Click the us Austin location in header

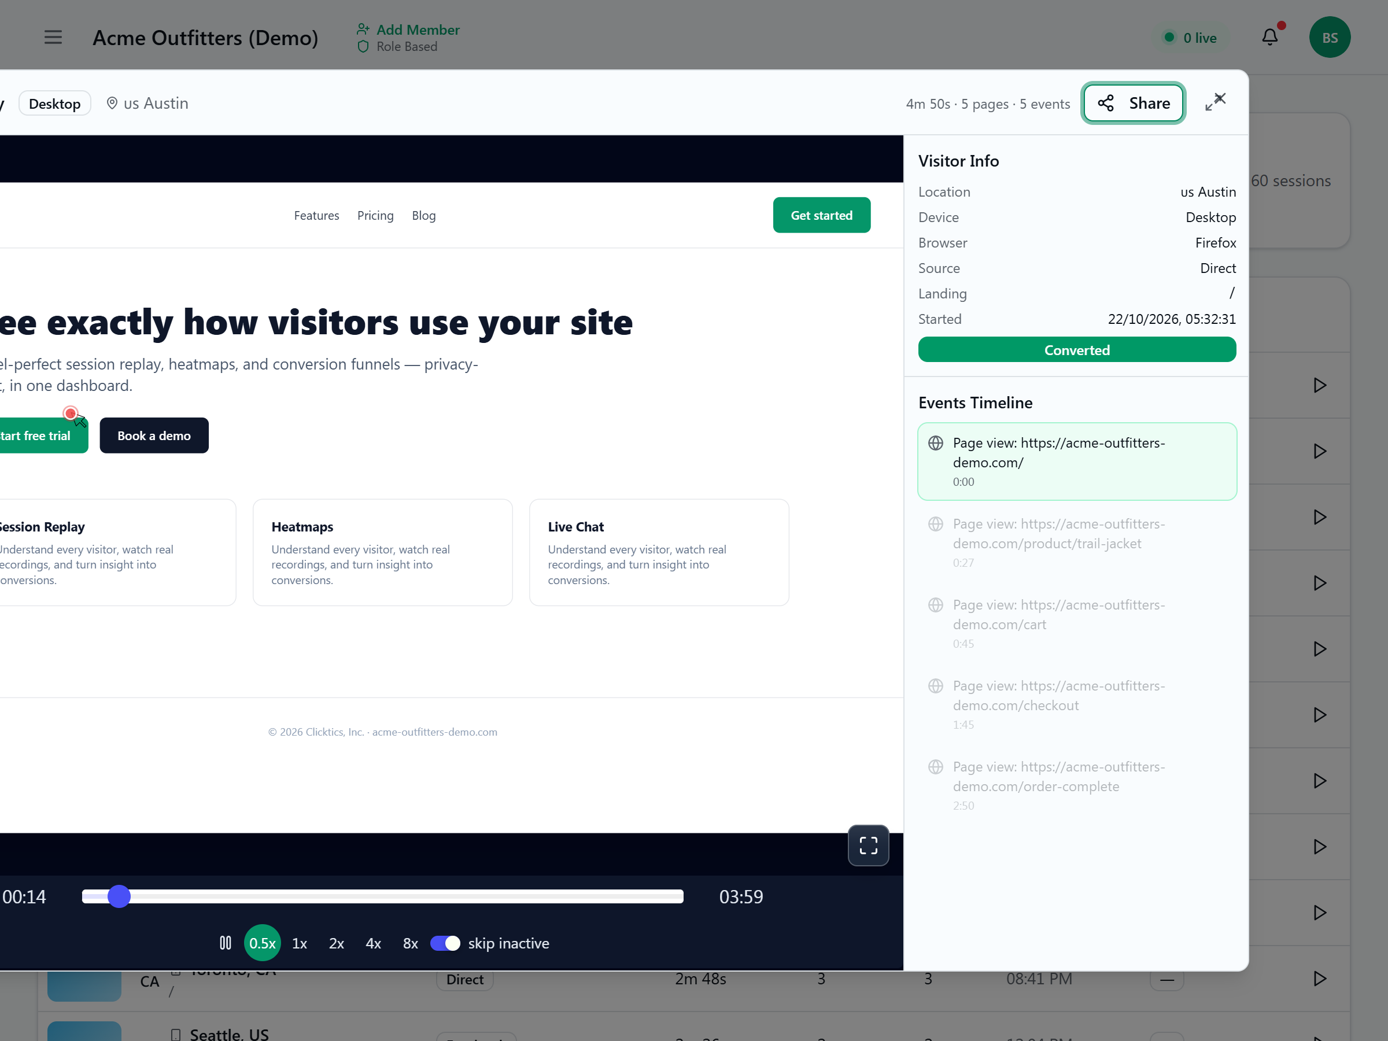pos(147,104)
